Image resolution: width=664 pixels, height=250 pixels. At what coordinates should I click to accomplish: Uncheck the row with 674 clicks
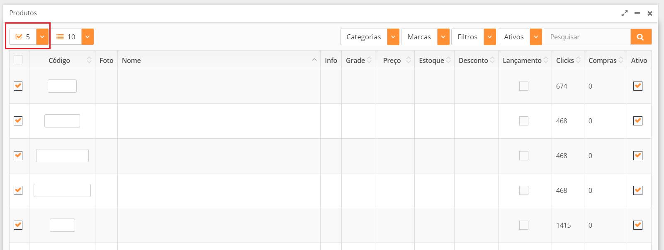click(18, 86)
